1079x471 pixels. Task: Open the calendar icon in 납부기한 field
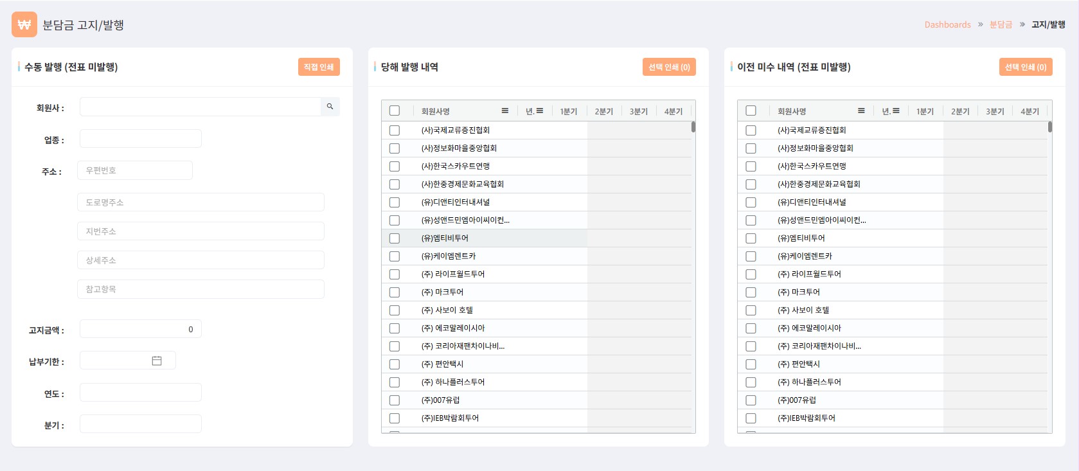157,361
